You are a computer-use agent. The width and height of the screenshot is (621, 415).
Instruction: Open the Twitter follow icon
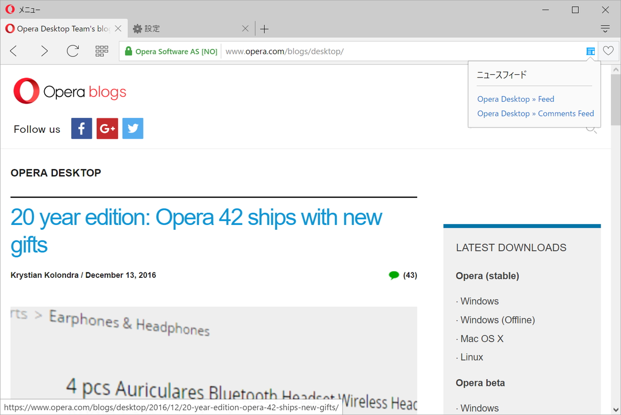tap(133, 128)
